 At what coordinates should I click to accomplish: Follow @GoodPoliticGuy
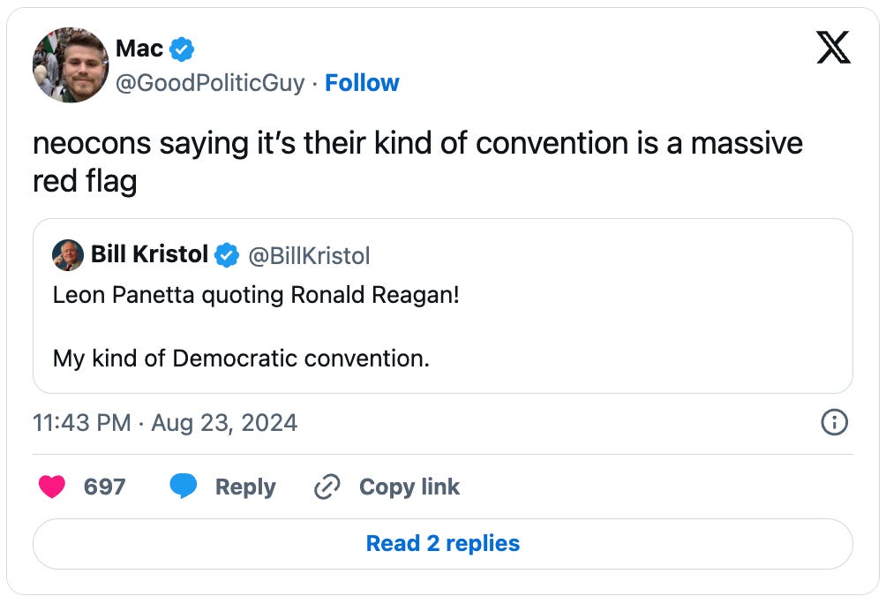point(362,83)
